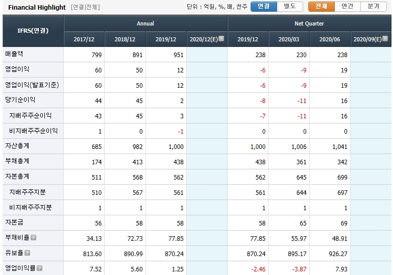Click 2020/06 operating margin 7.93
The height and width of the screenshot is (275, 393).
(341, 269)
